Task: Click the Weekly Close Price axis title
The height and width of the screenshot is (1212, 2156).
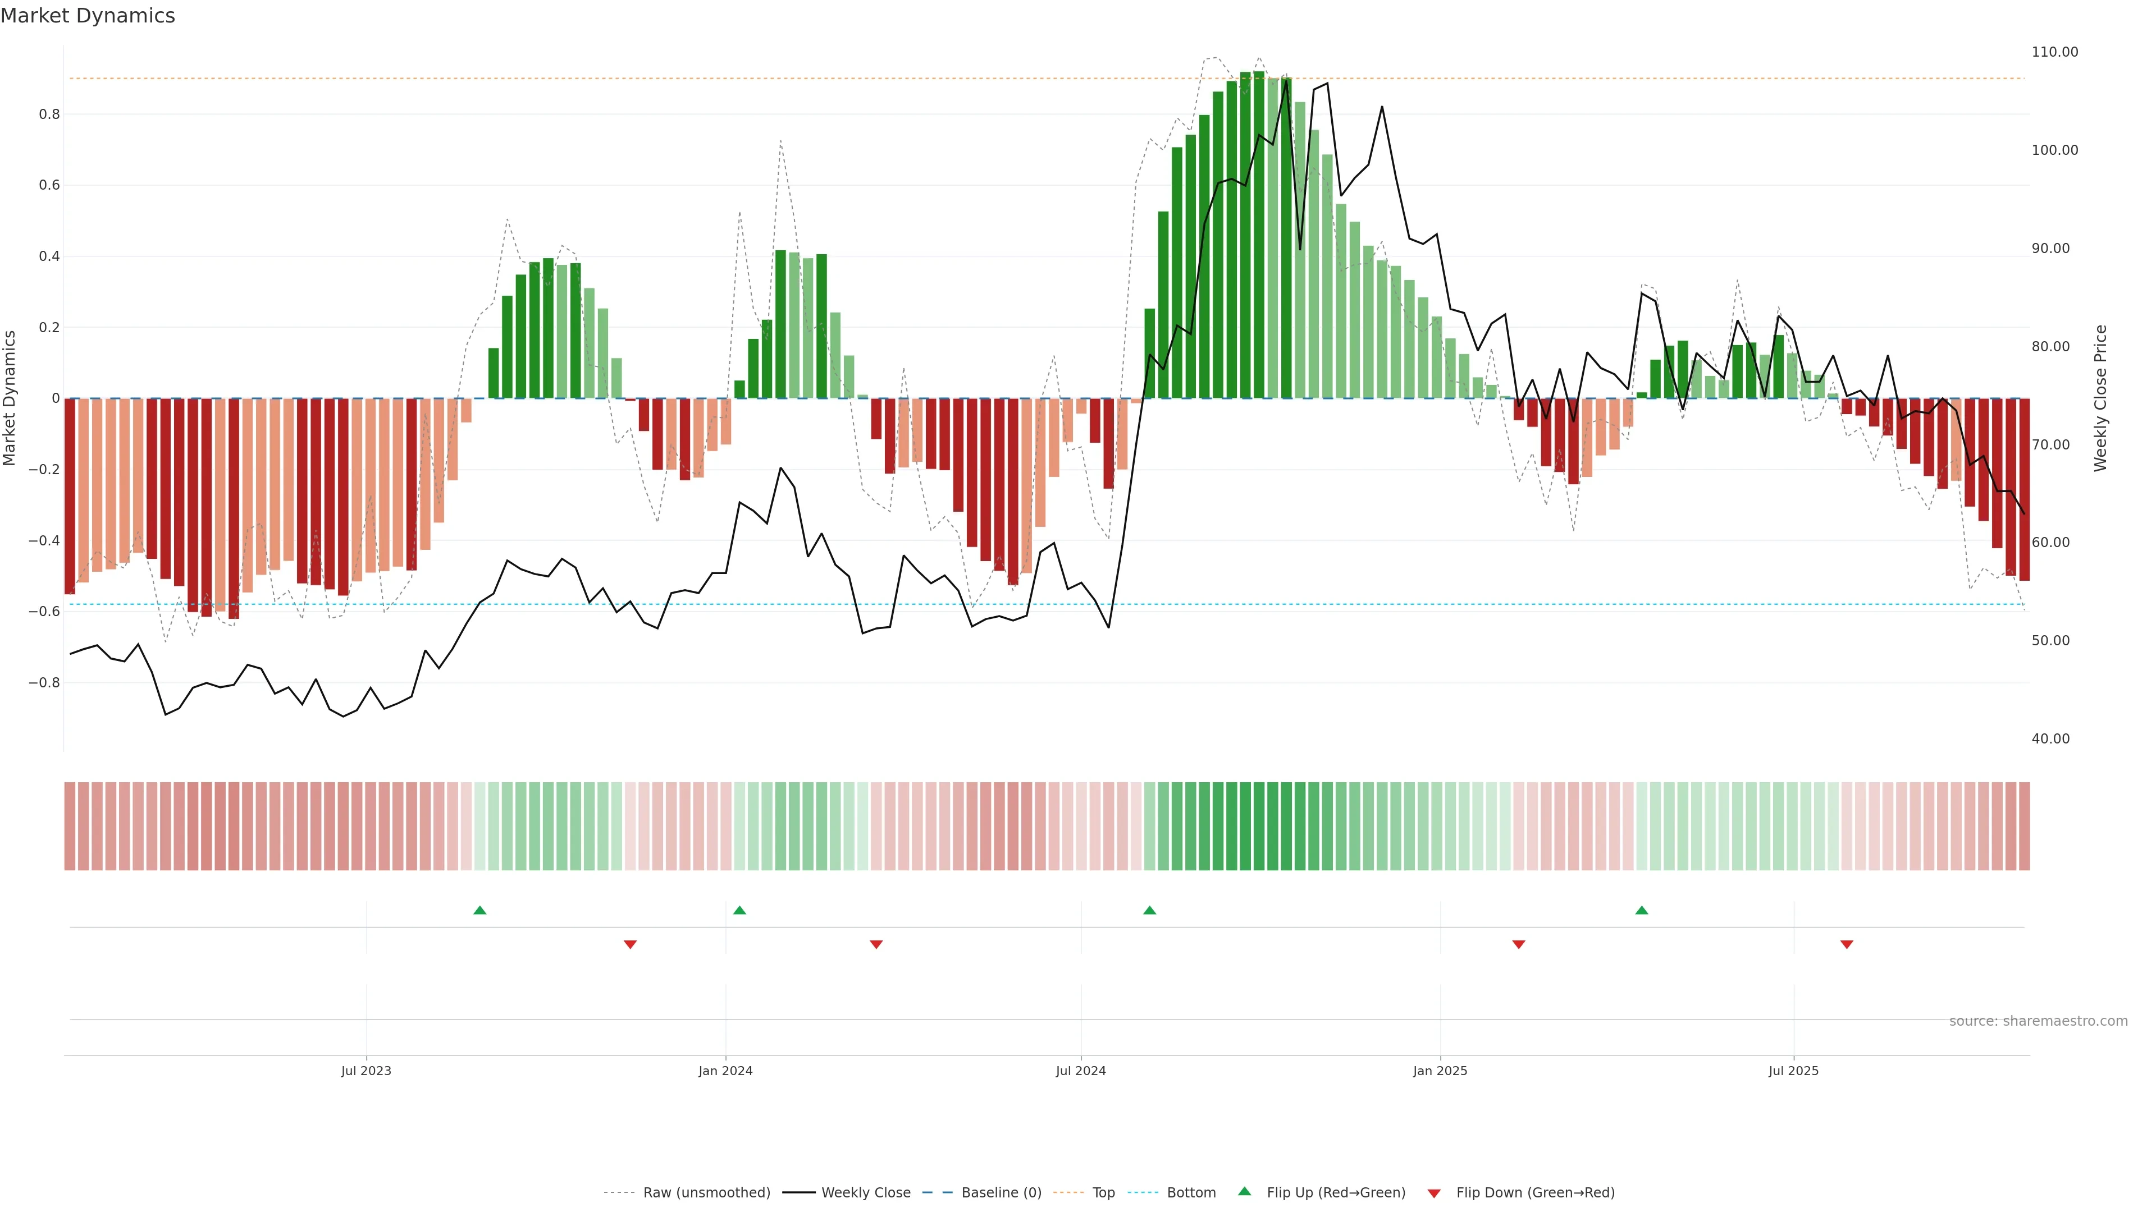Action: coord(2100,398)
